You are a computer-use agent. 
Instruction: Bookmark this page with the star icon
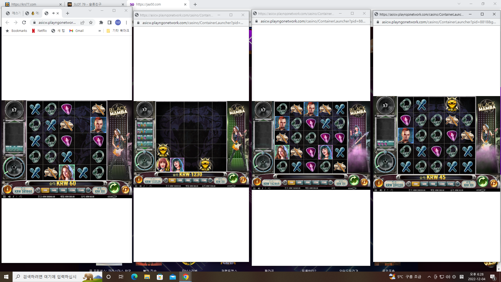coord(91,22)
